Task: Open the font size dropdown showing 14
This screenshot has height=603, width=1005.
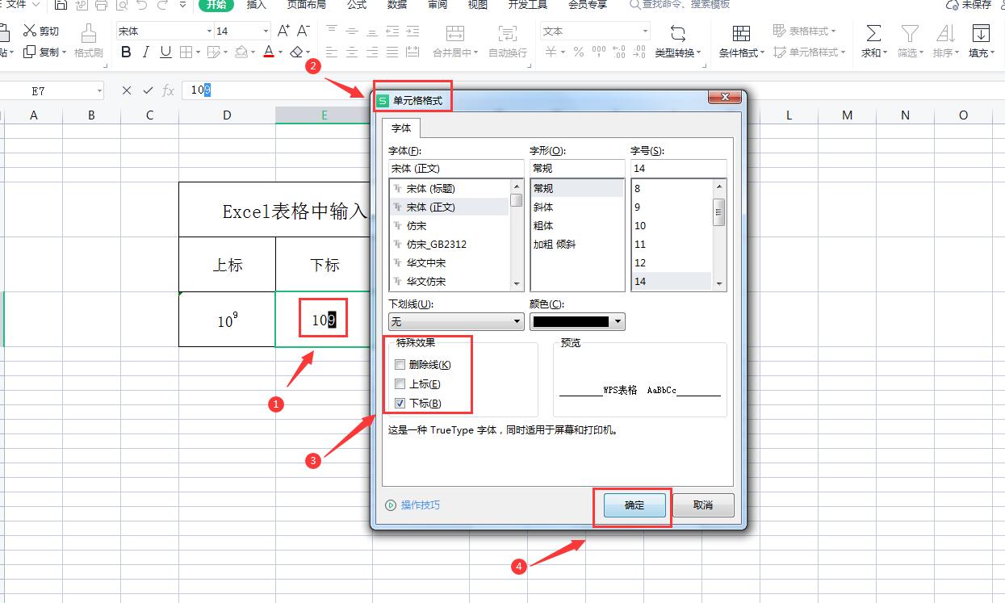Action: point(266,31)
